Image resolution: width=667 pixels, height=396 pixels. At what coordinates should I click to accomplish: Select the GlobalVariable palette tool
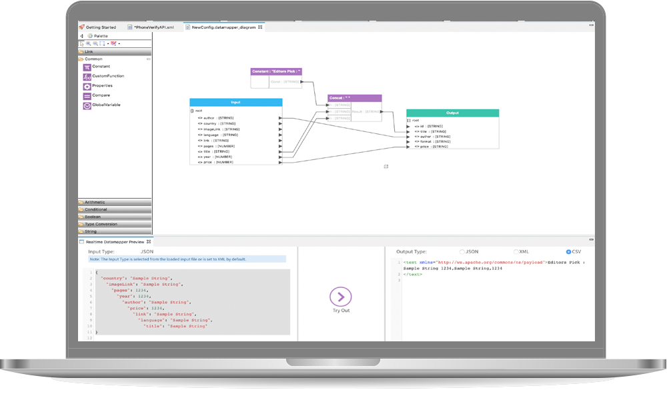click(101, 105)
